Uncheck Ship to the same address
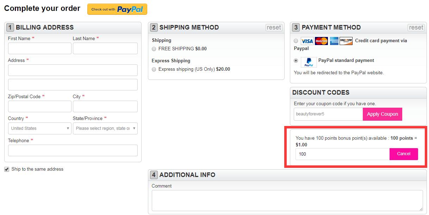Screen dimensions: 429x215 point(7,169)
